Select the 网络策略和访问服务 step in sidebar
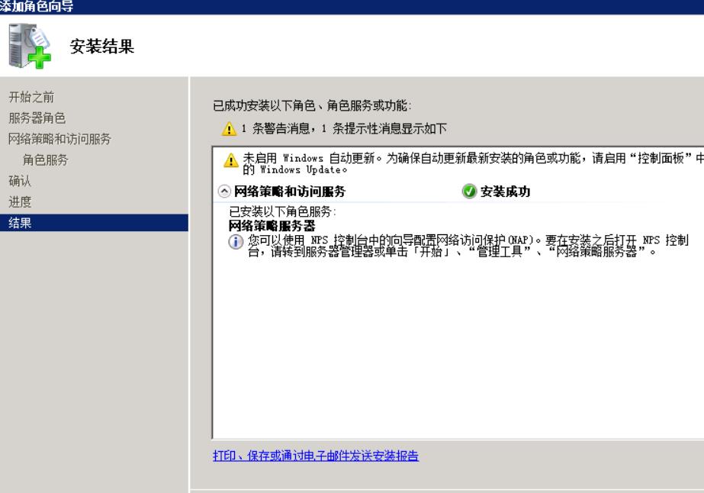704x493 pixels. click(59, 139)
